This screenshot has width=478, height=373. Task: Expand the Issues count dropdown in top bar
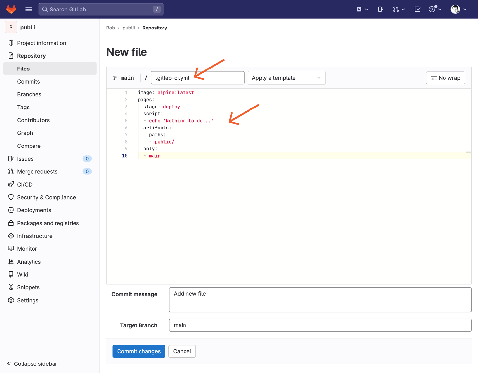click(380, 9)
